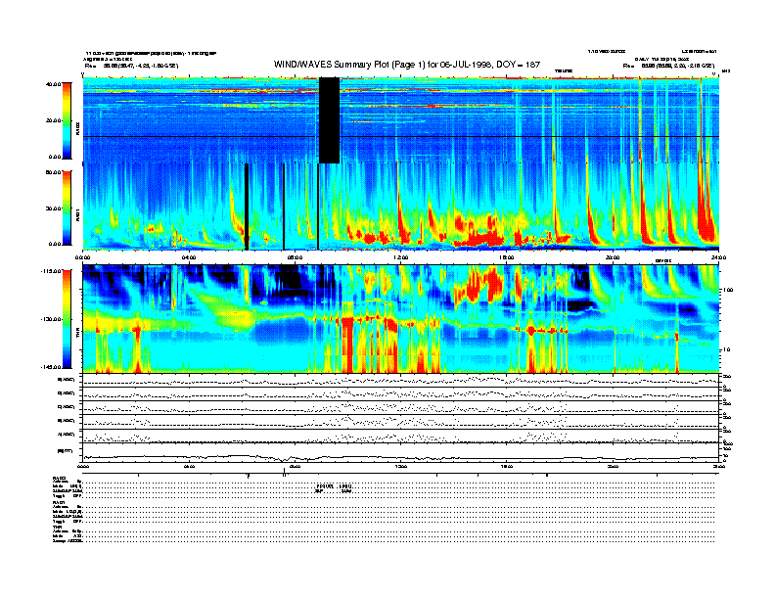Select the RAD2 intensity color bar
The image size is (775, 599).
67,120
